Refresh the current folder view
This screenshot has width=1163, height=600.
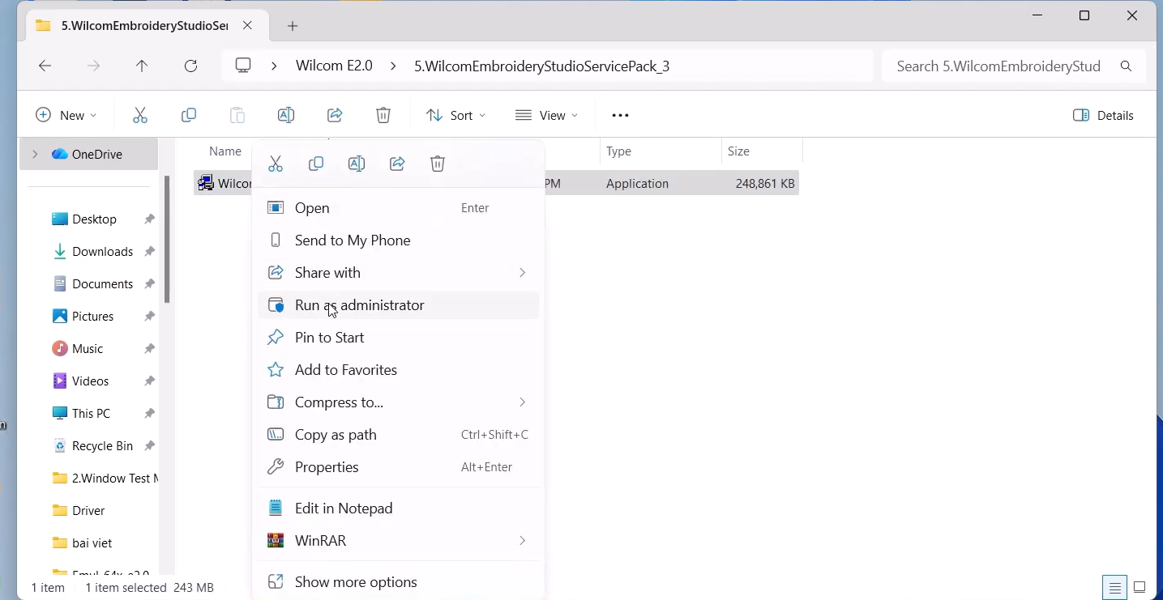click(191, 66)
